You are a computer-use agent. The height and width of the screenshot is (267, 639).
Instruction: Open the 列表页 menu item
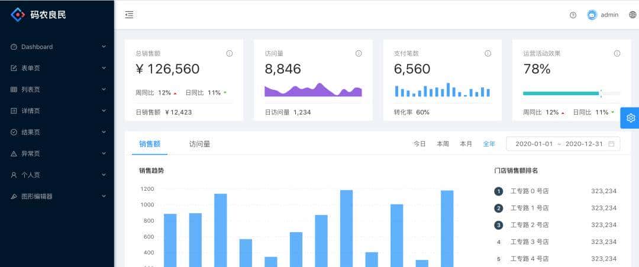pyautogui.click(x=57, y=90)
